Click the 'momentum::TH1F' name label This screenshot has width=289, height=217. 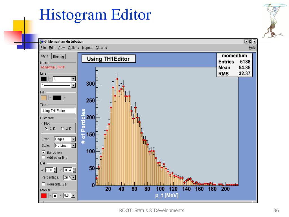click(52, 67)
